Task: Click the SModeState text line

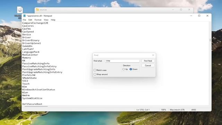Action: tap(29, 78)
